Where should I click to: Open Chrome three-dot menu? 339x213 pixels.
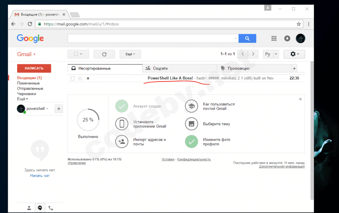pos(309,24)
